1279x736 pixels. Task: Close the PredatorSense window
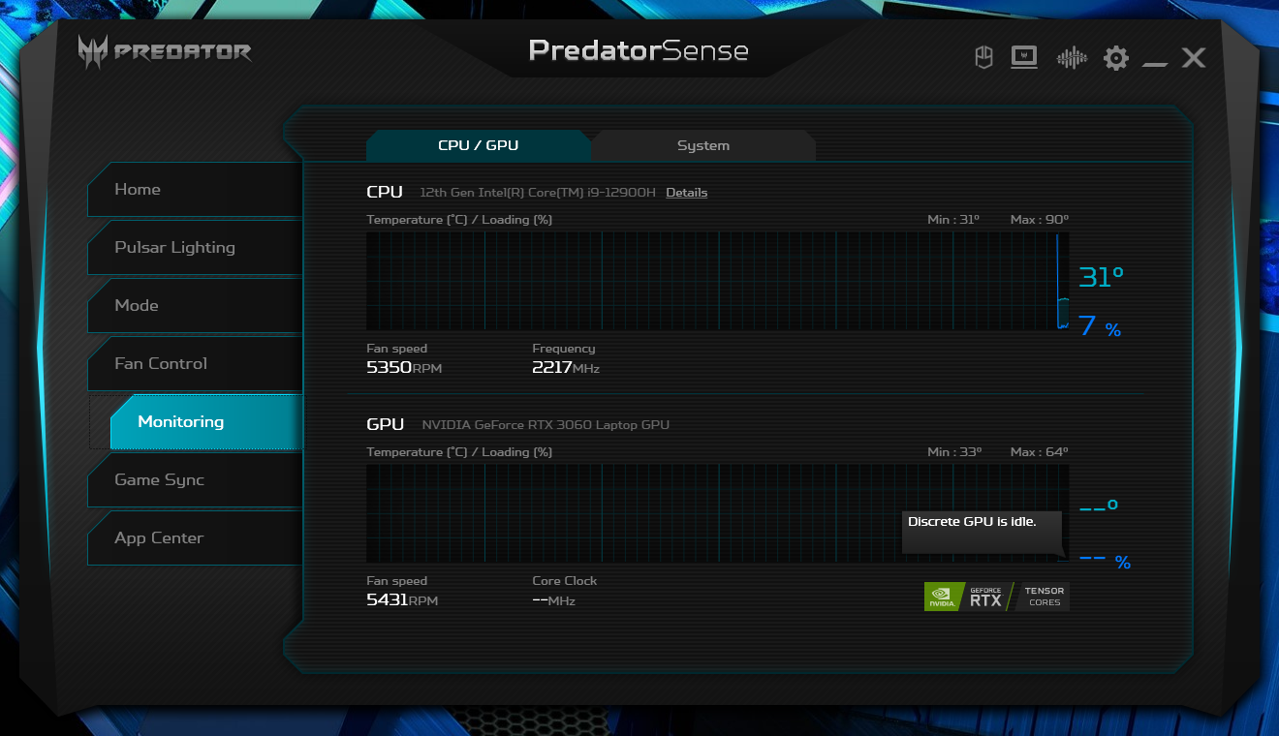(1194, 58)
